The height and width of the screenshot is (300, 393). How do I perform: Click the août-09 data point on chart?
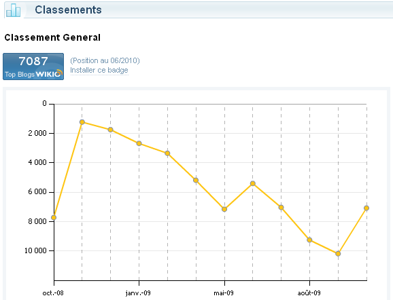coord(309,240)
